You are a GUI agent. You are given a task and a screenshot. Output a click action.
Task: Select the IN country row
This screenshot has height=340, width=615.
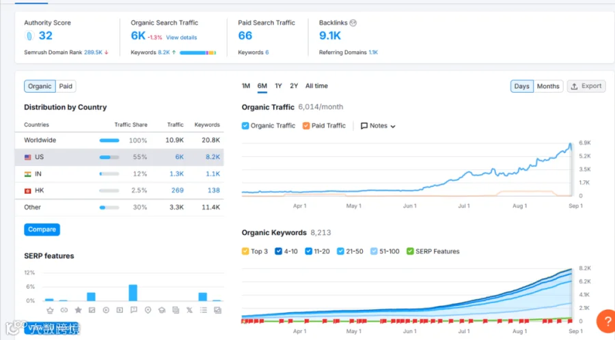coord(119,174)
